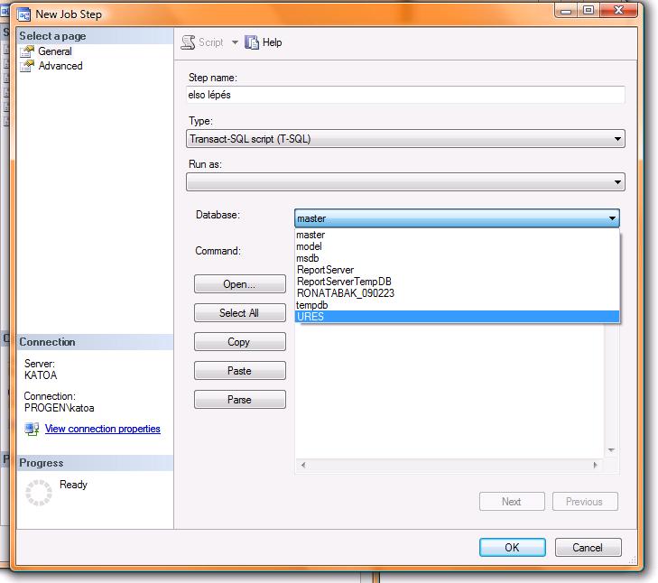Click the Previous button

[585, 502]
